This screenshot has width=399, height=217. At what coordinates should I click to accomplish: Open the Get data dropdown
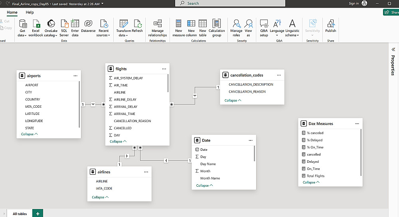point(22,33)
